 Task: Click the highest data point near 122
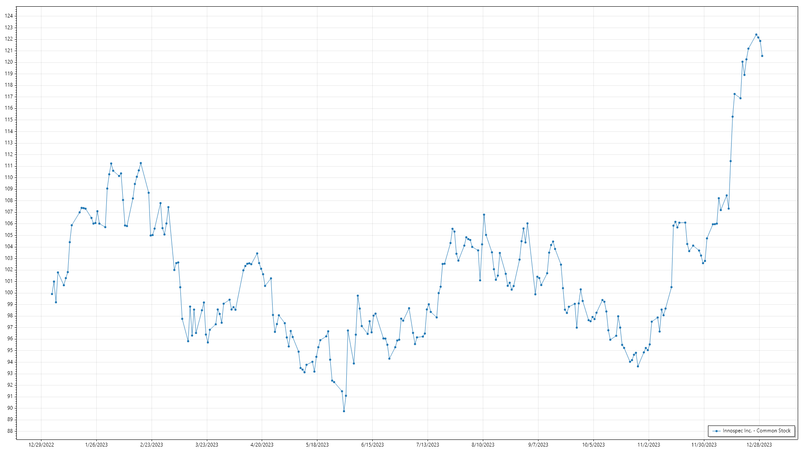click(x=756, y=35)
